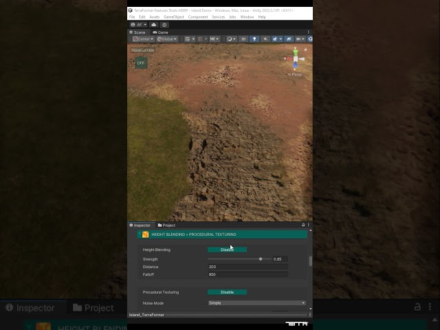Click the center cube of orientation gizmo
Screen dimensions: 440x330
pyautogui.click(x=296, y=58)
